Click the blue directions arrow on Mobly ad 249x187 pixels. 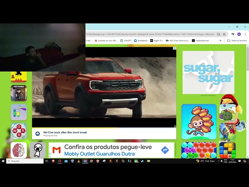(x=165, y=150)
